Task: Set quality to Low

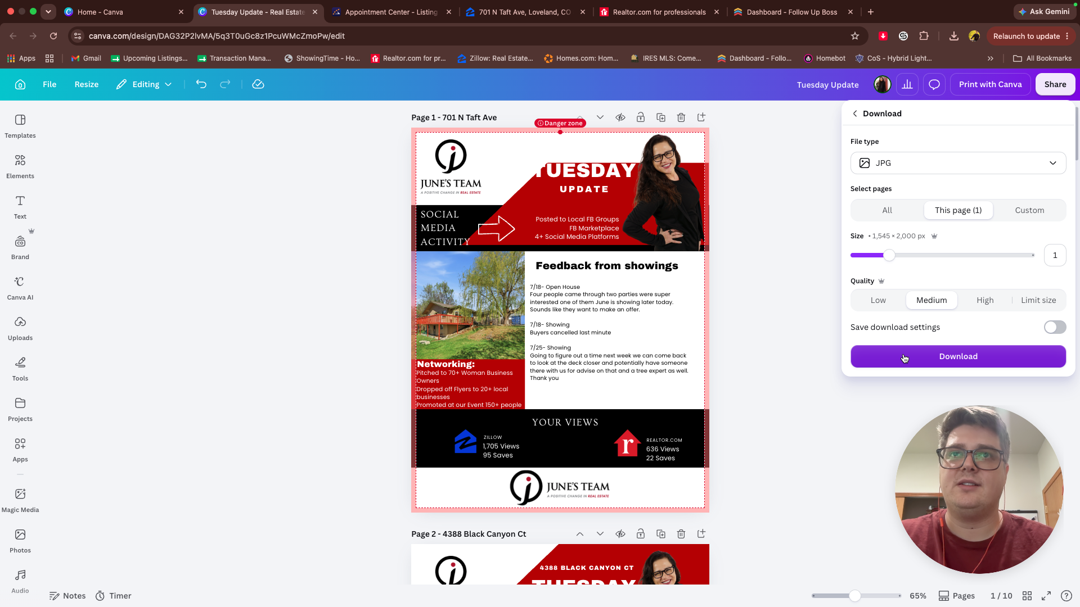Action: point(878,300)
